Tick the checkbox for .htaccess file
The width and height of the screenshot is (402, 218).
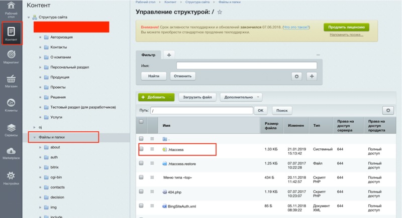141,149
